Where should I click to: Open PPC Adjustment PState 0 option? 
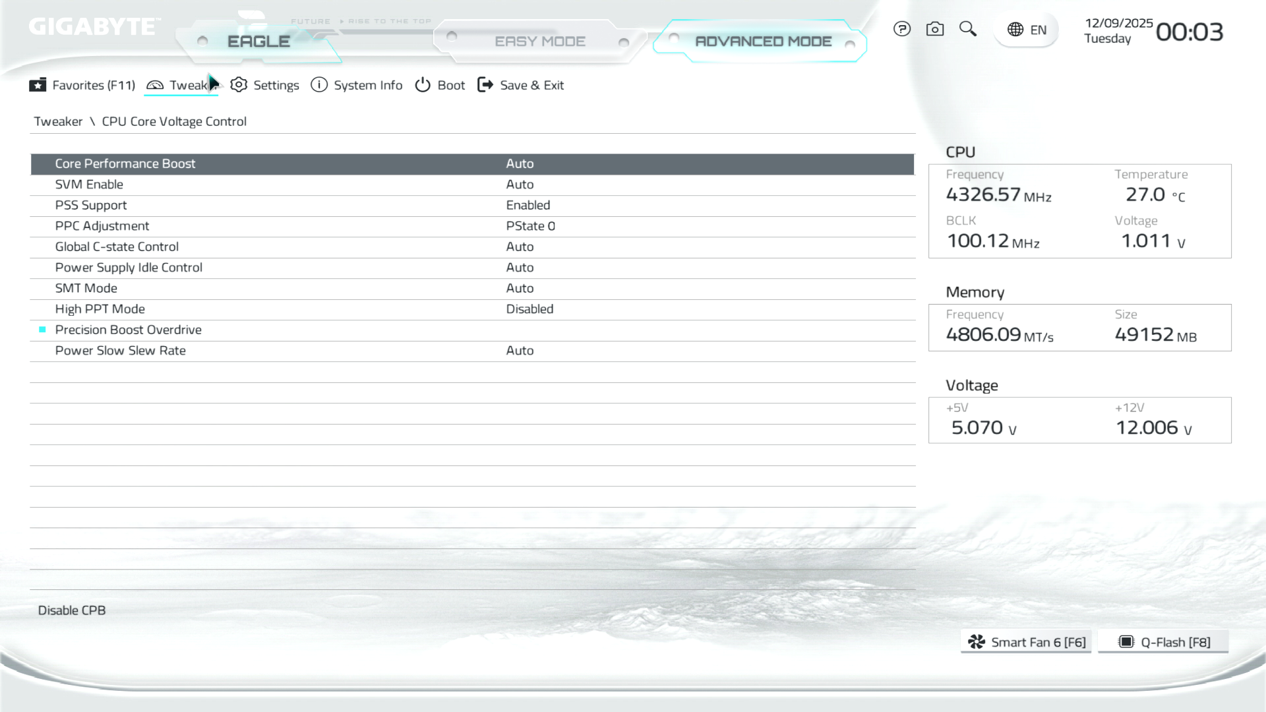tap(530, 226)
